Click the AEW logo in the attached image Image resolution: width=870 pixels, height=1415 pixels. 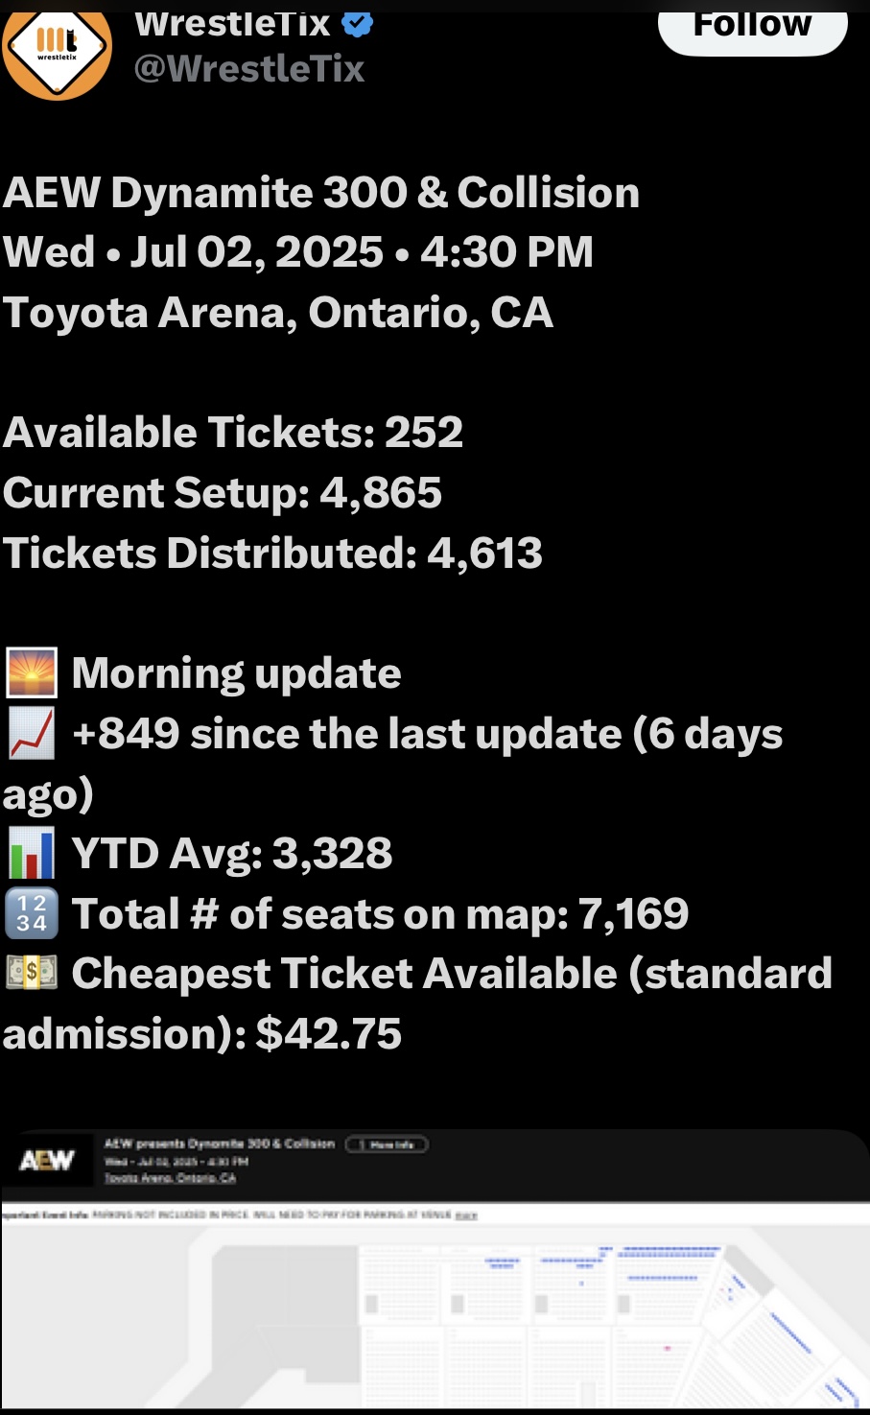[x=47, y=1161]
